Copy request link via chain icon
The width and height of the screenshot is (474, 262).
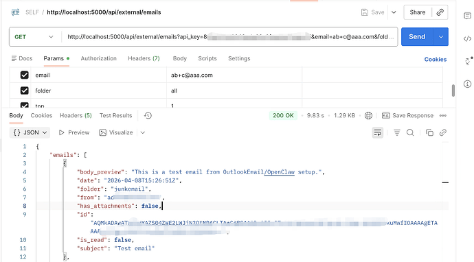(x=440, y=12)
